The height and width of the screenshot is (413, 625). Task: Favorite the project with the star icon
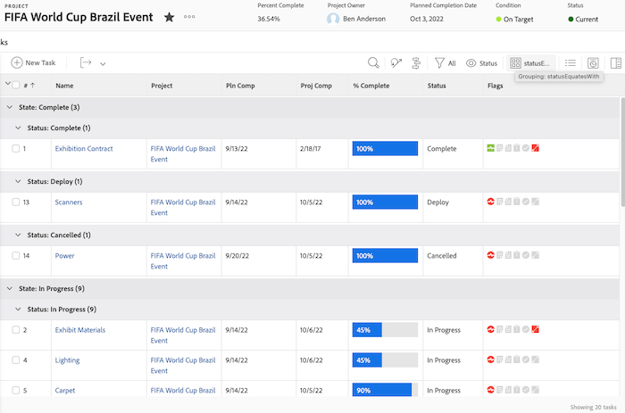169,18
